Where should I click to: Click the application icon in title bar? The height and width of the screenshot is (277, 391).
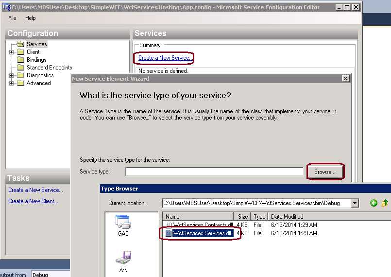click(6, 7)
